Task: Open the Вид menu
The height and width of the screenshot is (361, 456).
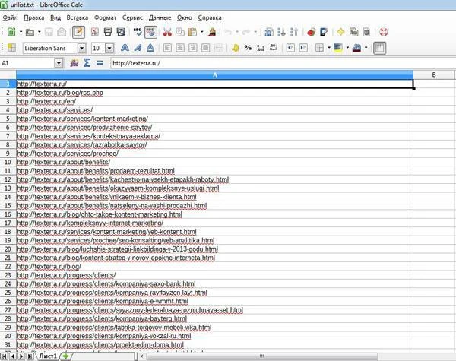Action: coord(55,17)
